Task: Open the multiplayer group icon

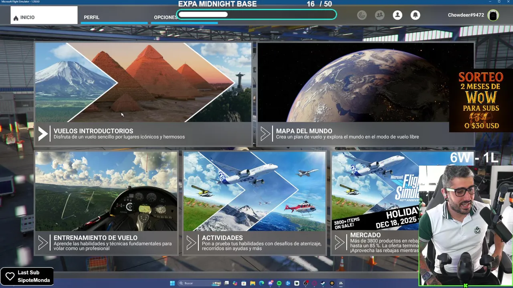Action: point(380,15)
